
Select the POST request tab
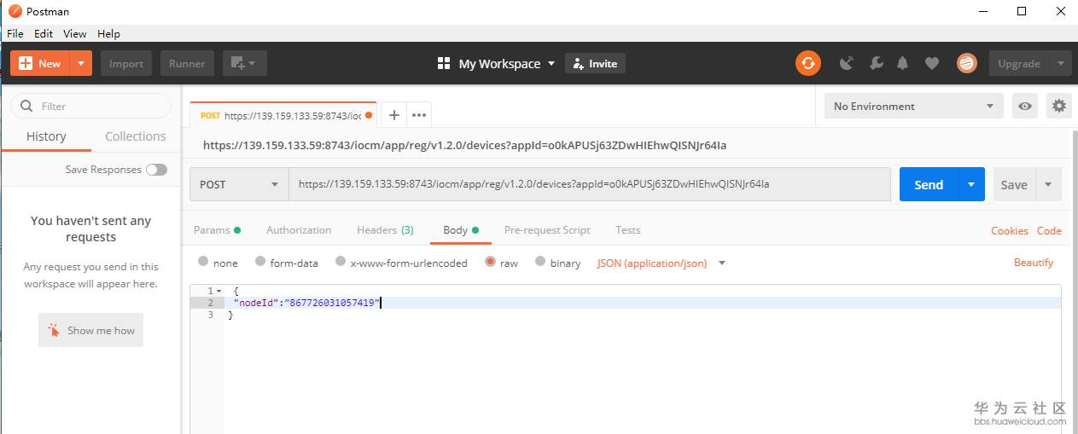[282, 115]
